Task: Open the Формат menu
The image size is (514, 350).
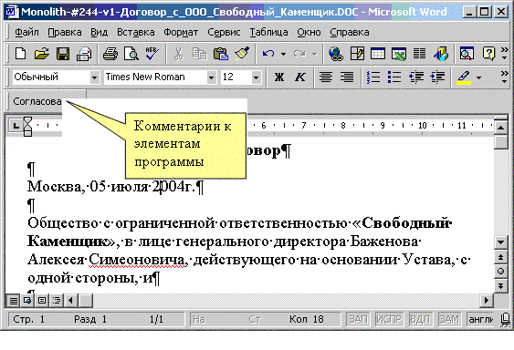Action: pyautogui.click(x=181, y=32)
